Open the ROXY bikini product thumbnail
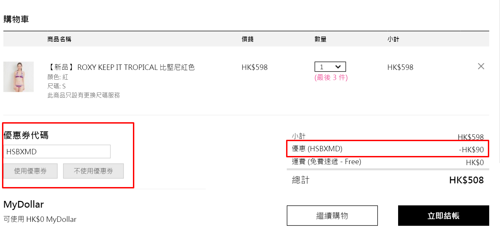This screenshot has width=500, height=235. 19,77
